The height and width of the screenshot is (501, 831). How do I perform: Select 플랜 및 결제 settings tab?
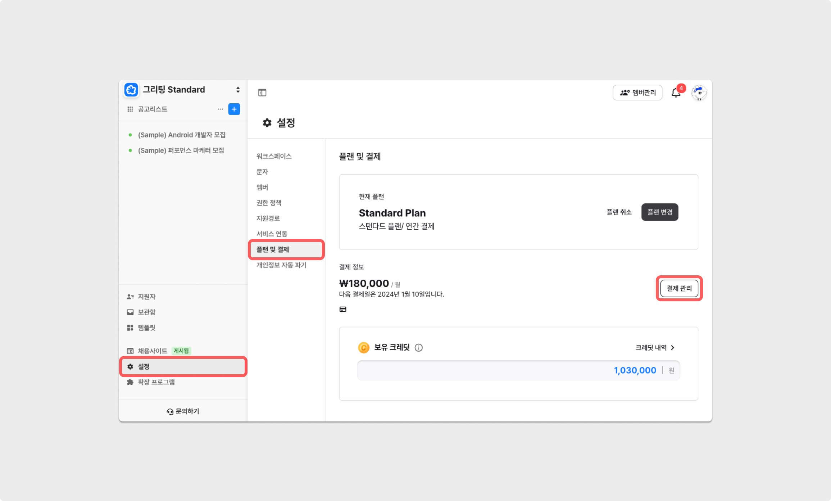point(273,249)
